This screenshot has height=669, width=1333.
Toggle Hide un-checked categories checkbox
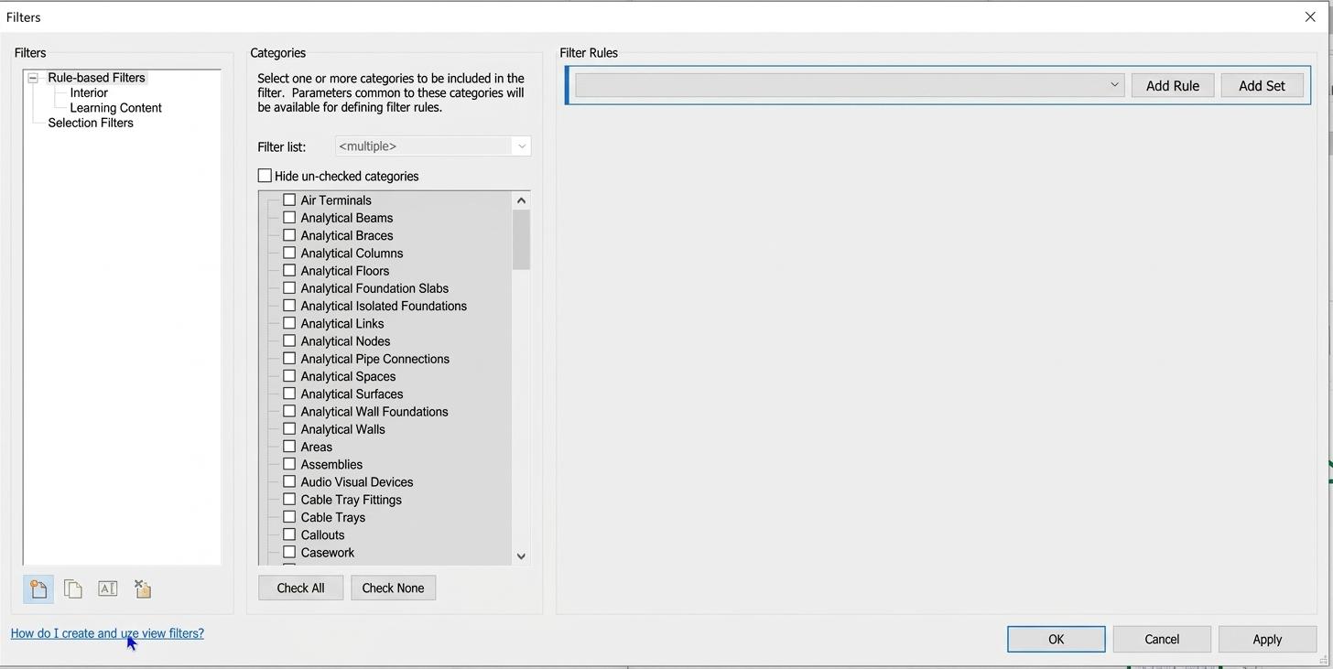265,176
